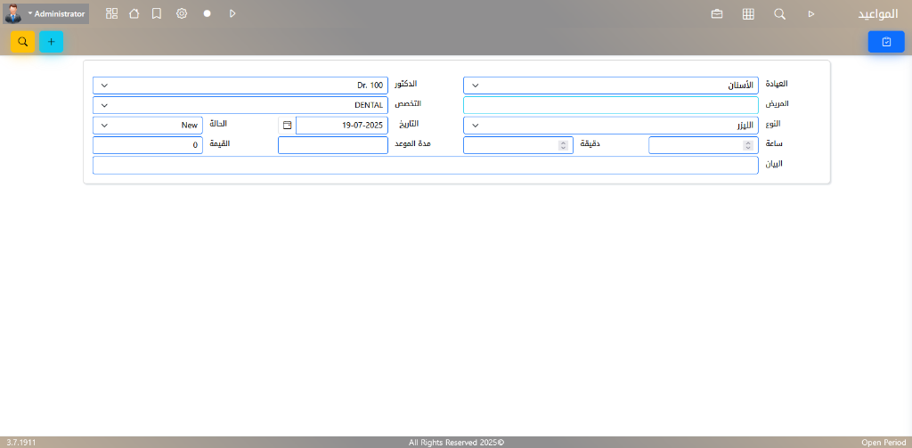
Task: Open settings gear icon
Action: (x=182, y=14)
